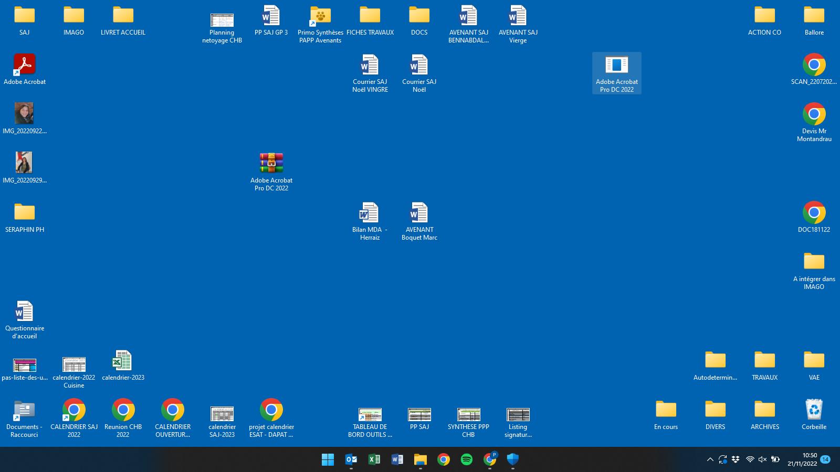Launch Outlook from the taskbar
This screenshot has width=840, height=472.
351,459
